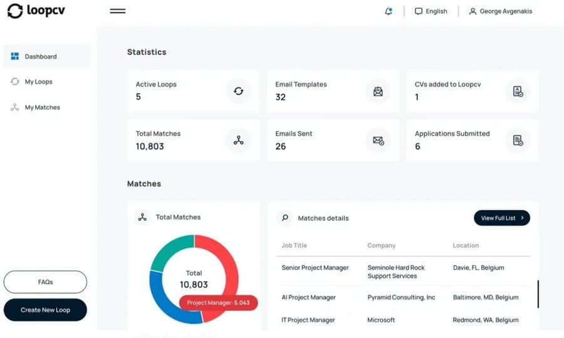Click Redmond, WA, Belgium location
Screen dimensions: 564x338
[x=486, y=320]
